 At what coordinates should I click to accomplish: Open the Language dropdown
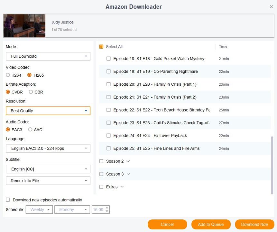pyautogui.click(x=48, y=149)
